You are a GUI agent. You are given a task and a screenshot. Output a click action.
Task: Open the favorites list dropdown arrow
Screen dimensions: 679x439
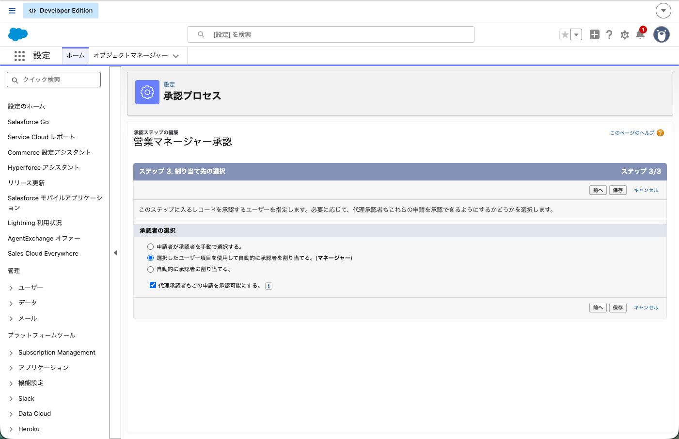tap(576, 34)
